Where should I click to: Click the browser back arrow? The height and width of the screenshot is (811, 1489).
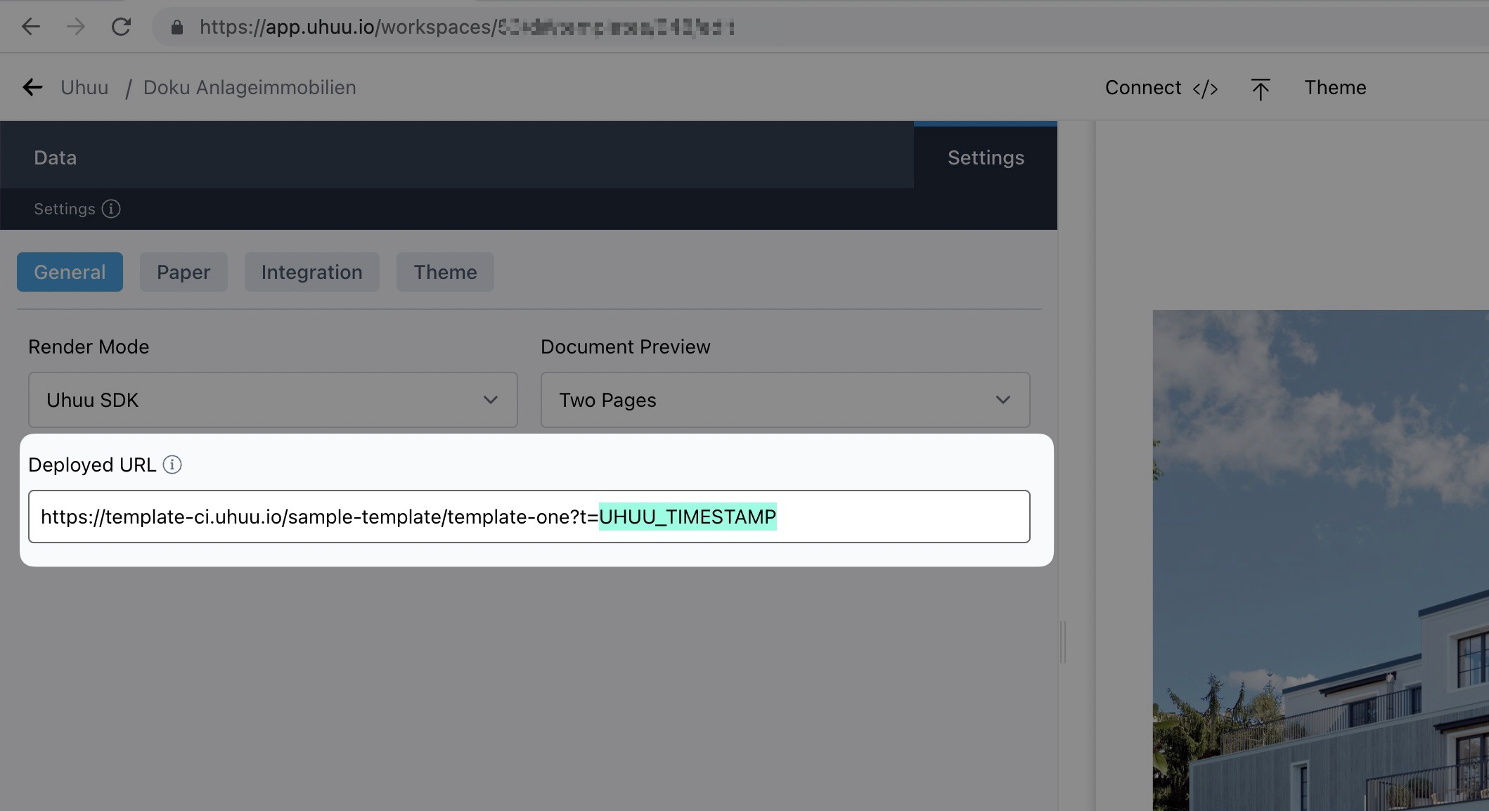click(31, 27)
